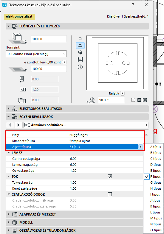This screenshot has width=164, height=234.
Task: Click the elevation field showing 100.00 at top
Action: [x=49, y=39]
